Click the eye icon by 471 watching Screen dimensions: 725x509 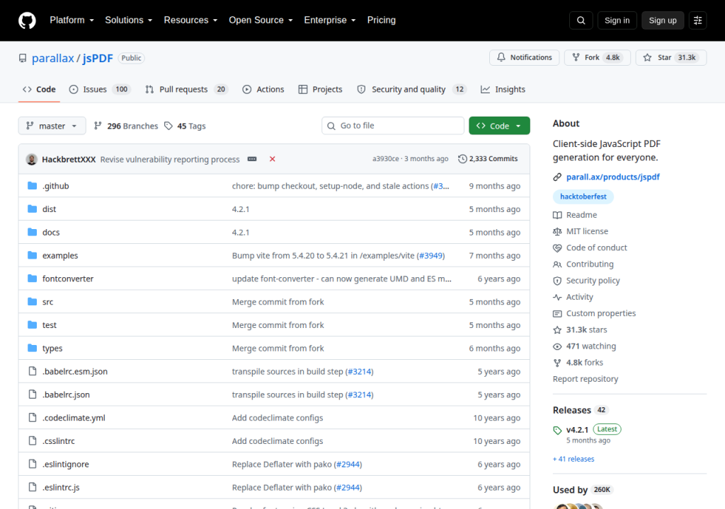(557, 346)
